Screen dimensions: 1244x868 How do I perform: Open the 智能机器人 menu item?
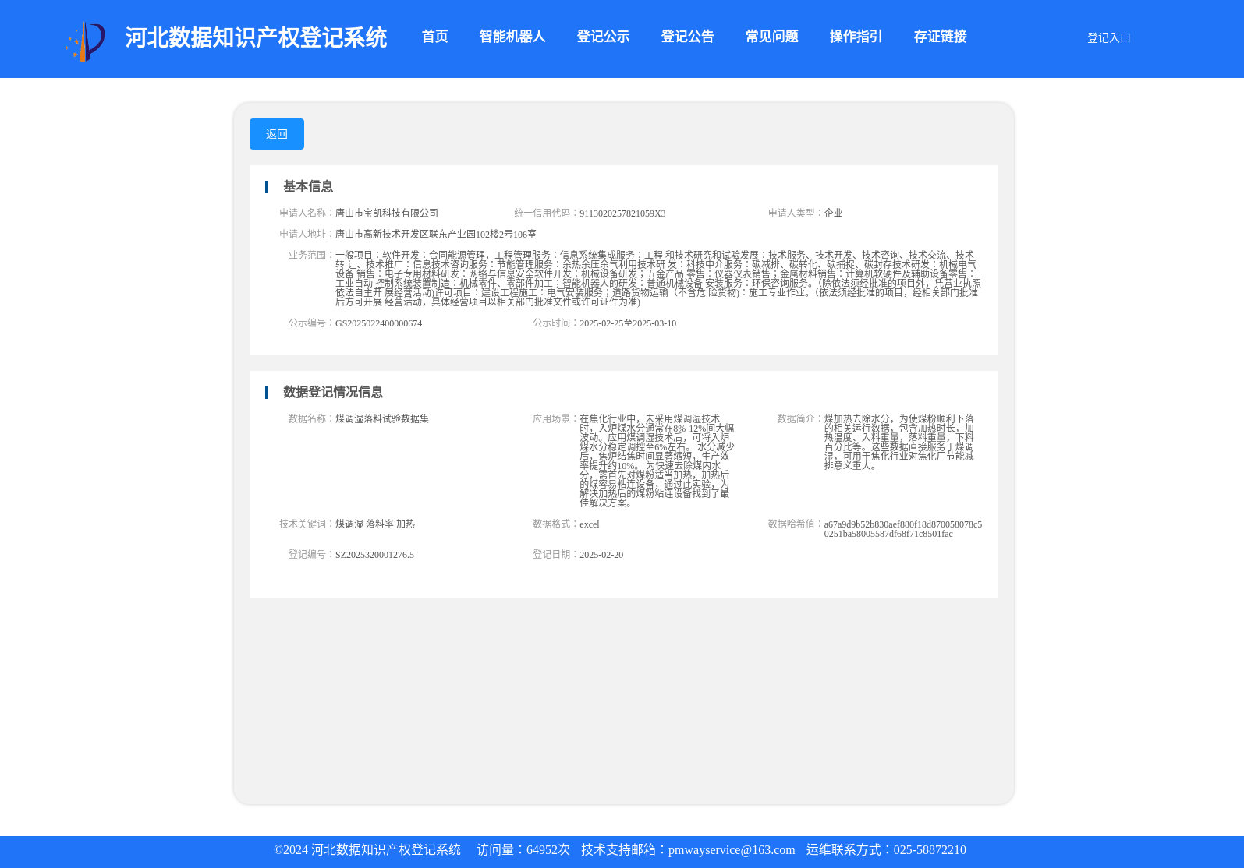512,37
